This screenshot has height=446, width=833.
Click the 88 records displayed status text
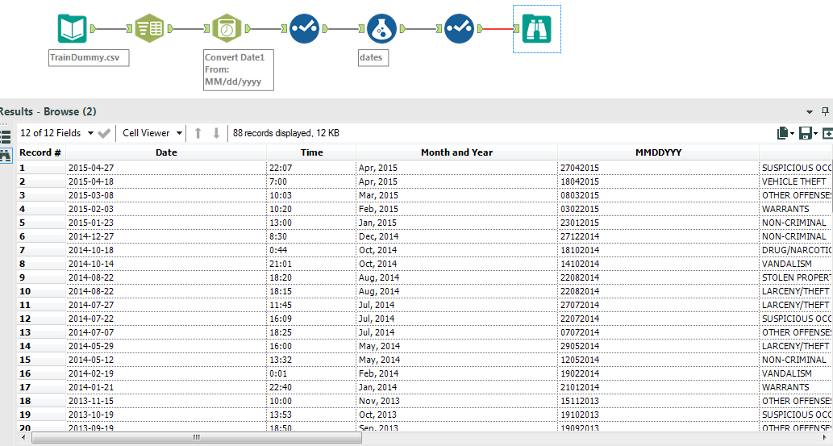coord(285,133)
